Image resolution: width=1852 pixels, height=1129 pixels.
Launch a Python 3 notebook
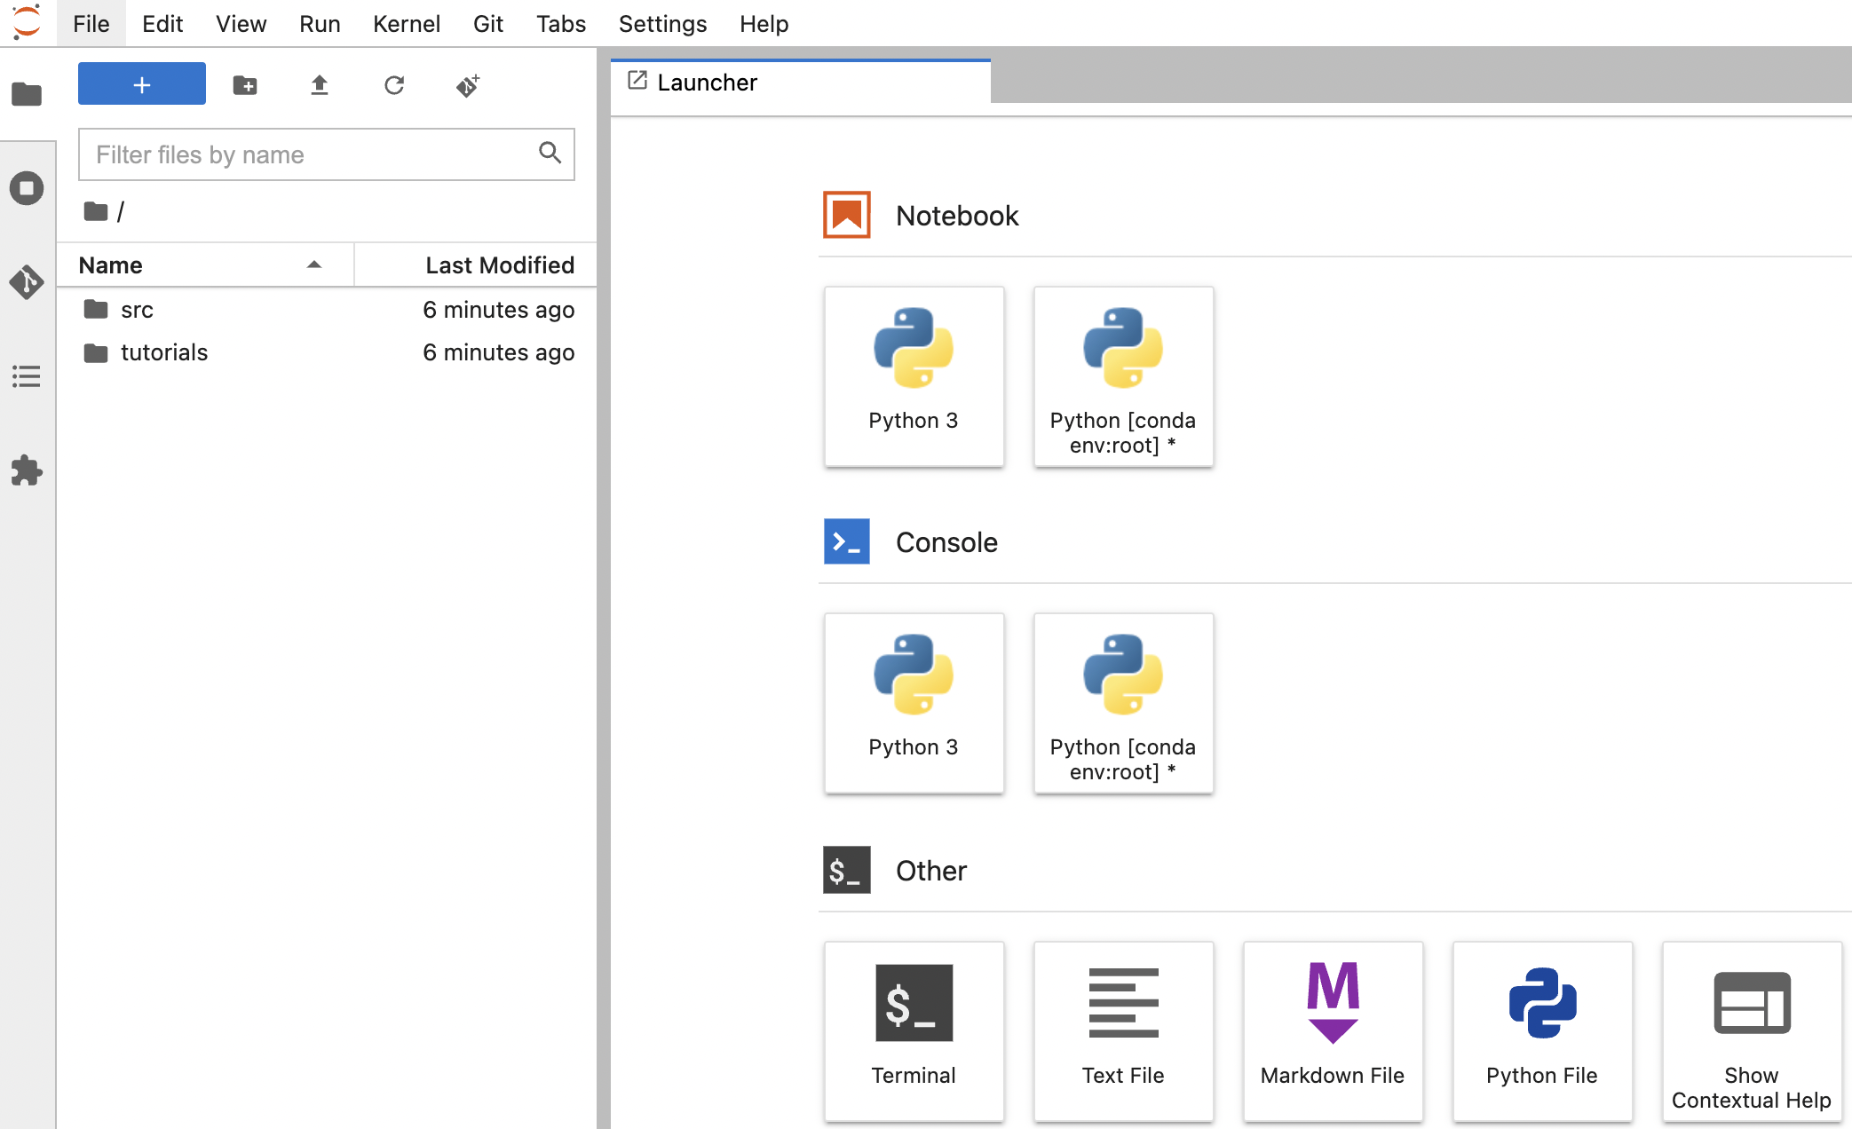914,376
